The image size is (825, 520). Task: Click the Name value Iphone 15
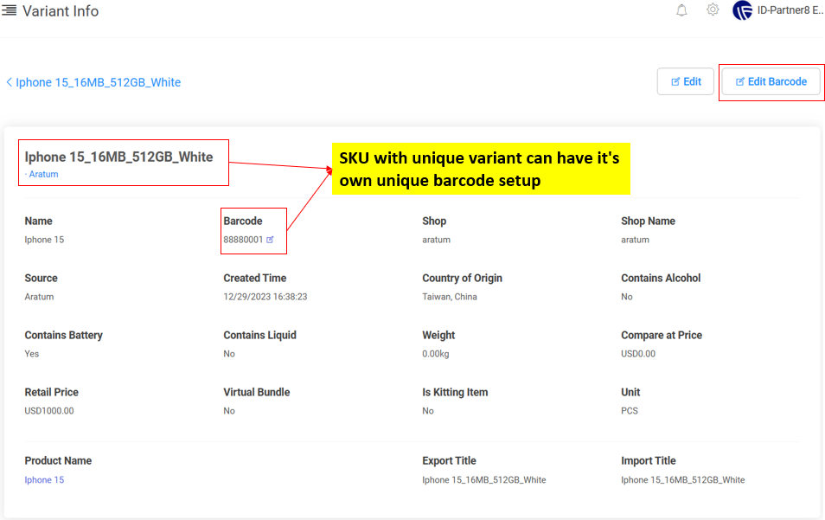[44, 240]
